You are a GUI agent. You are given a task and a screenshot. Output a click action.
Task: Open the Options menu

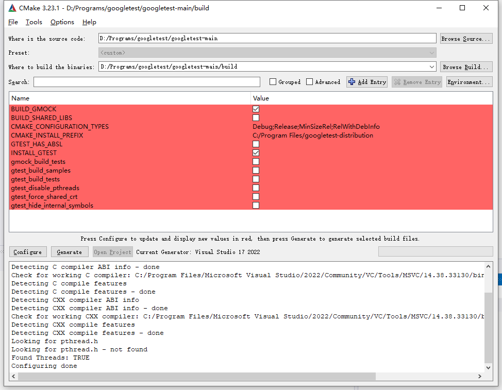62,22
